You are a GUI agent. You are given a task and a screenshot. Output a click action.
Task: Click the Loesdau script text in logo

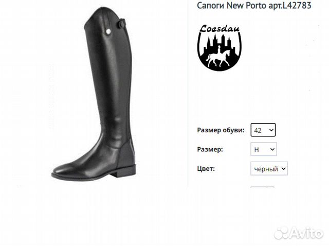pyautogui.click(x=219, y=29)
